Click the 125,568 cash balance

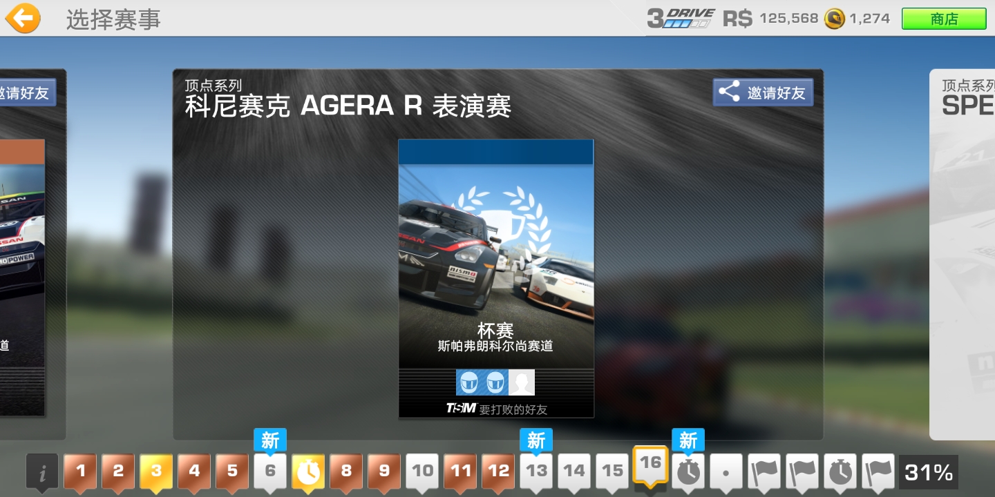[x=788, y=19]
